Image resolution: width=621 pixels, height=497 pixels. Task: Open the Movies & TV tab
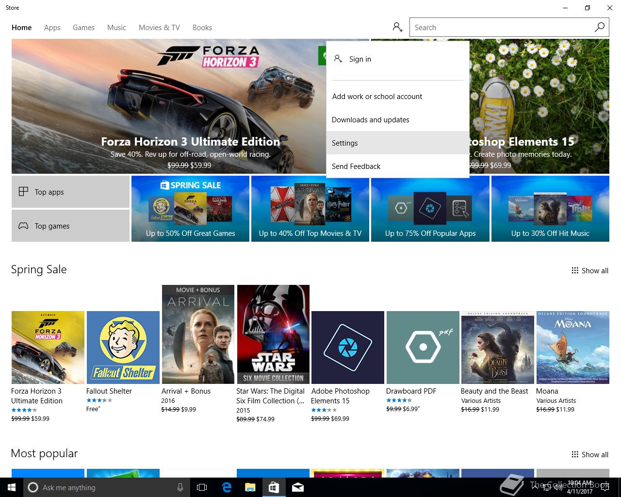(x=159, y=28)
